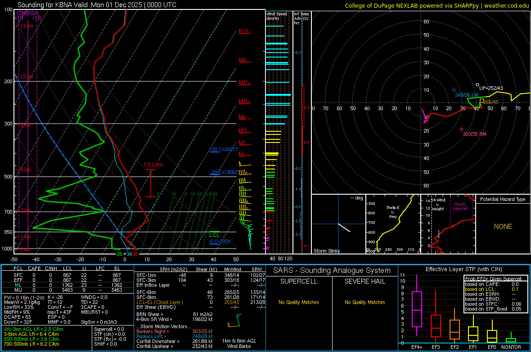Viewport: 531px width, 352px height.
Task: Click the Classic Supercell label
Action: [x=459, y=206]
